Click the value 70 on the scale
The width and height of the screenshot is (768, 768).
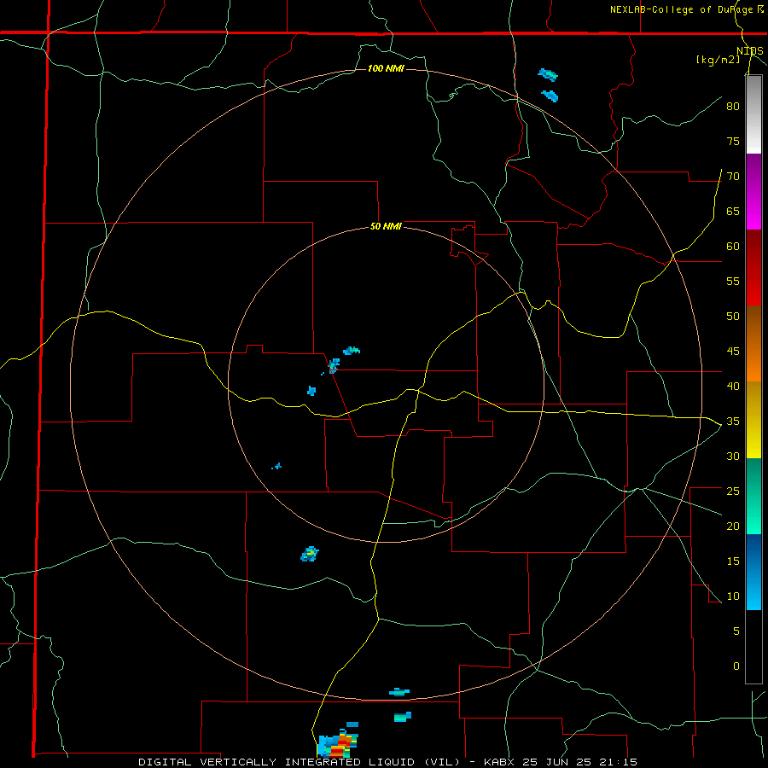coord(733,177)
